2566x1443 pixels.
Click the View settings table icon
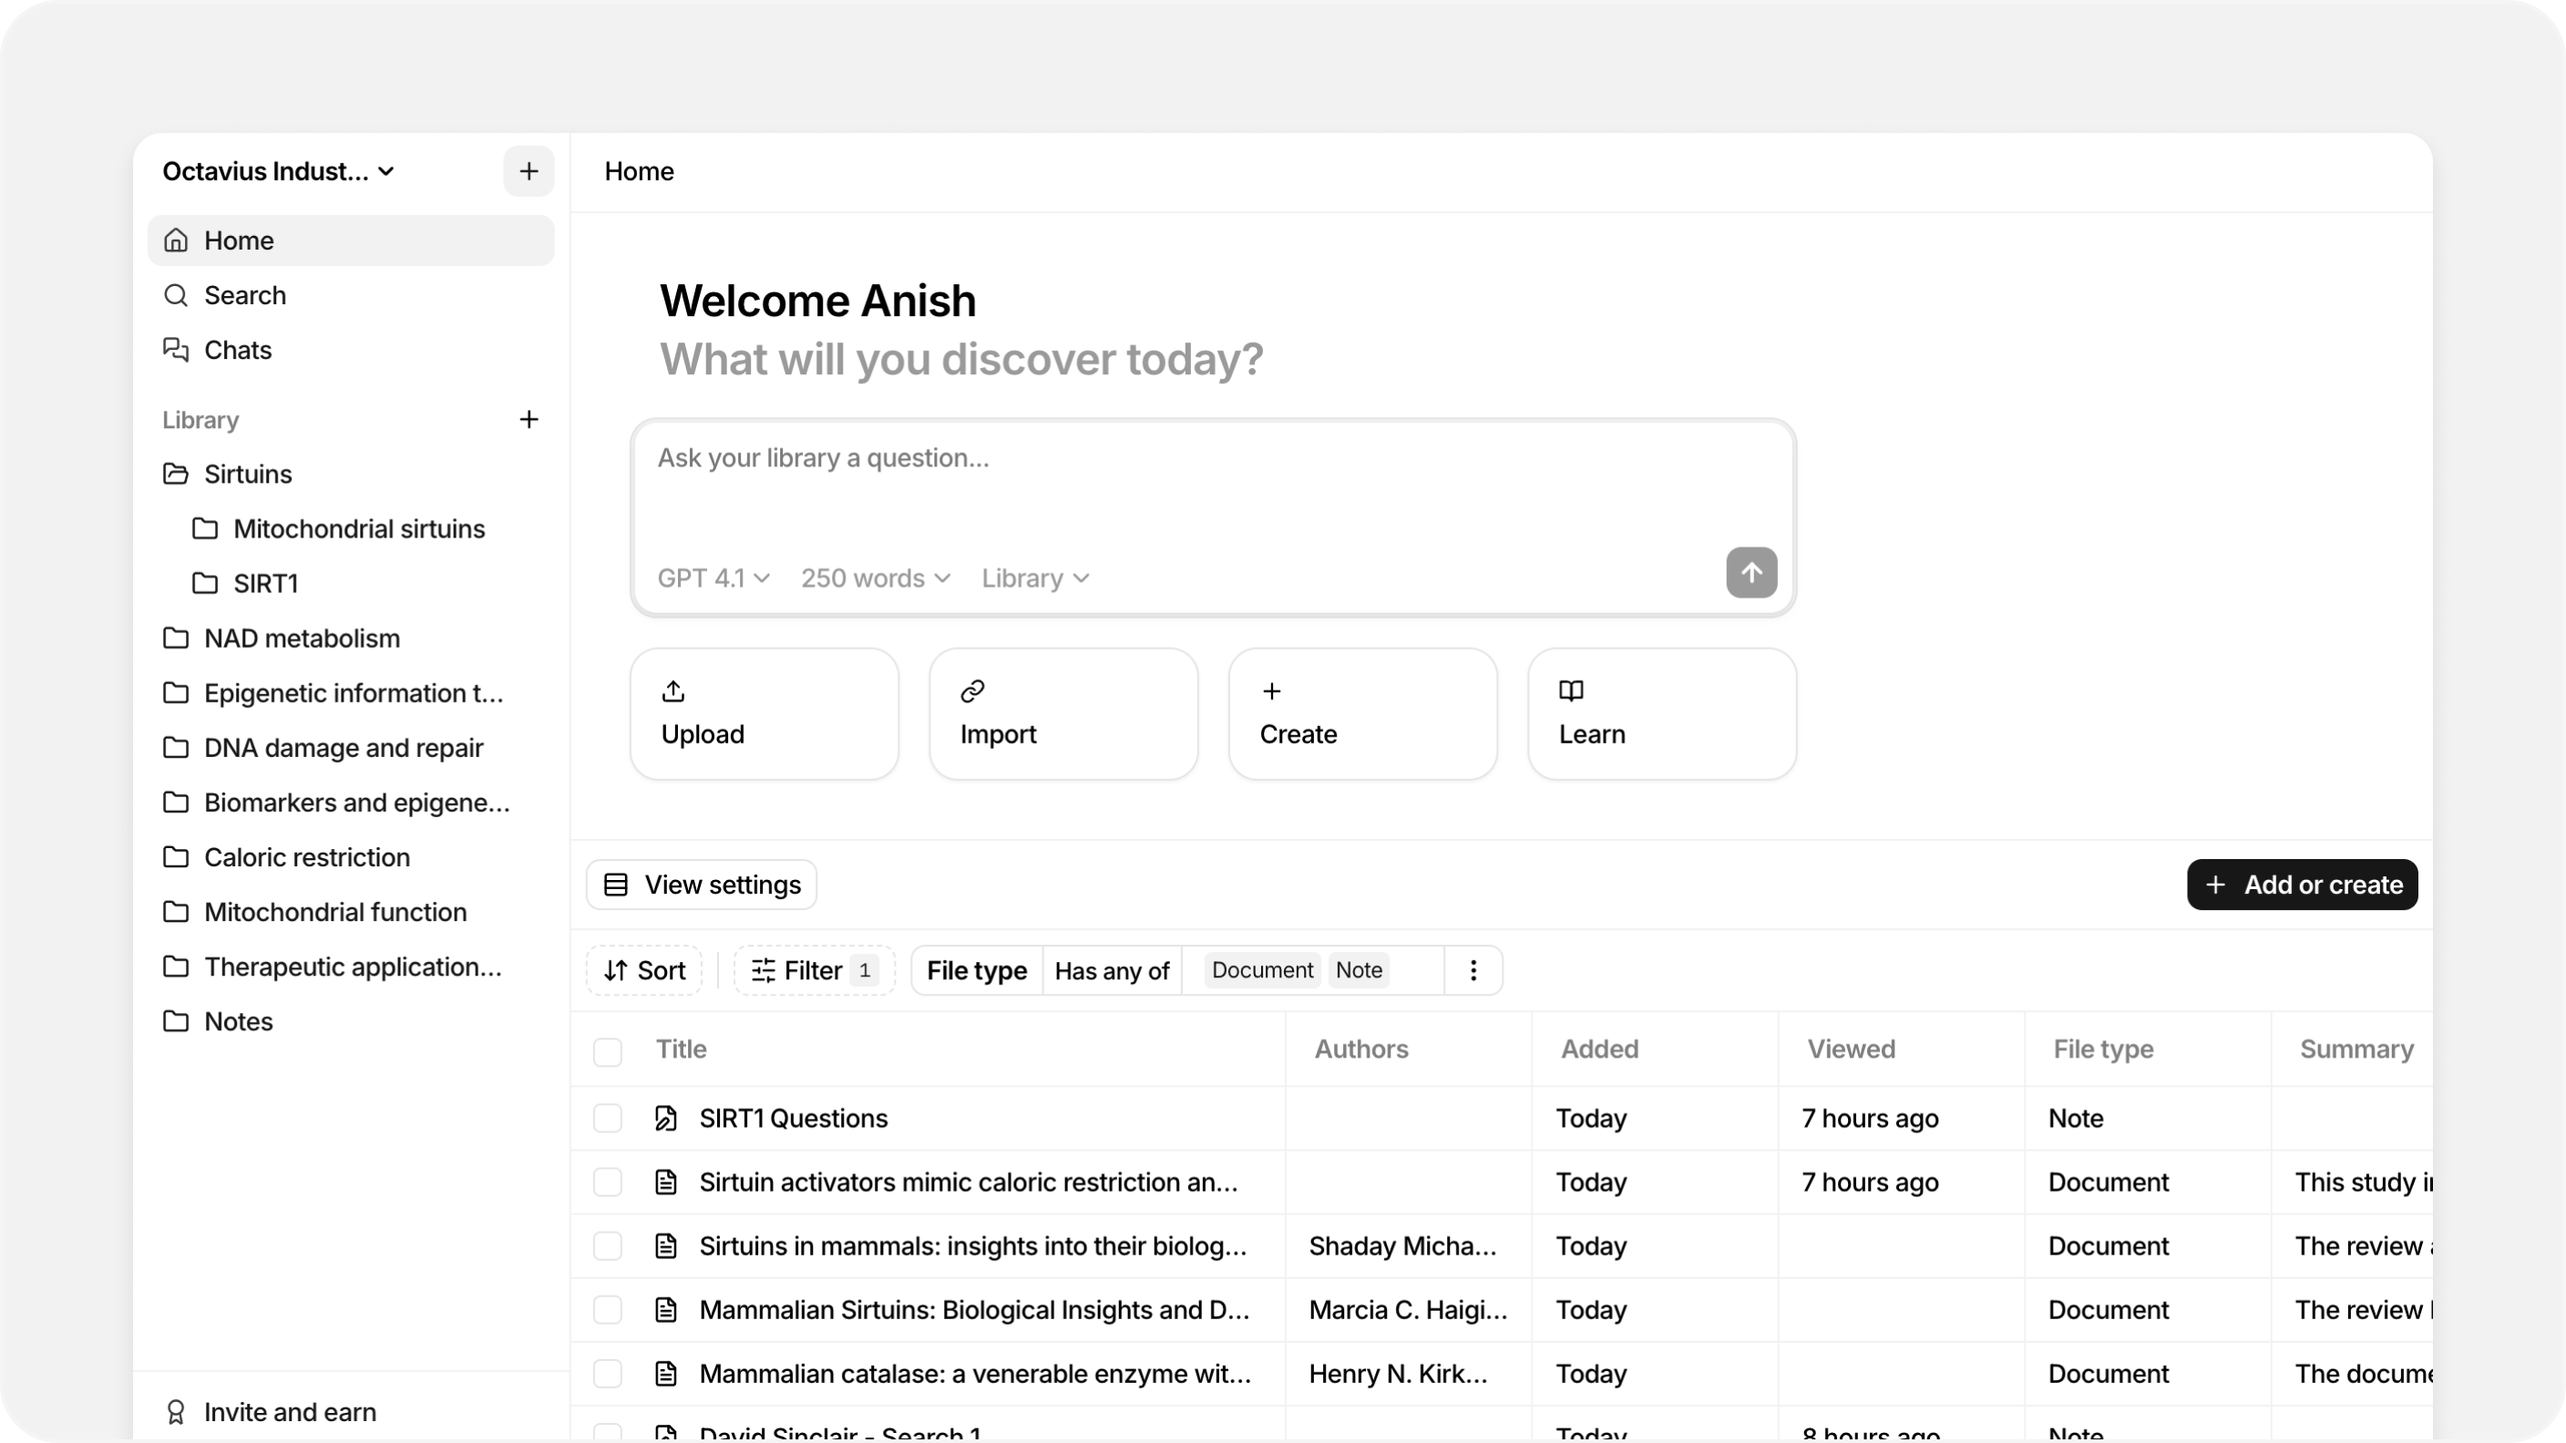616,885
